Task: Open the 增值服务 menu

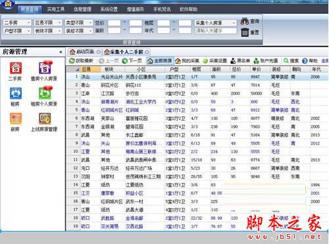Action: point(136,9)
